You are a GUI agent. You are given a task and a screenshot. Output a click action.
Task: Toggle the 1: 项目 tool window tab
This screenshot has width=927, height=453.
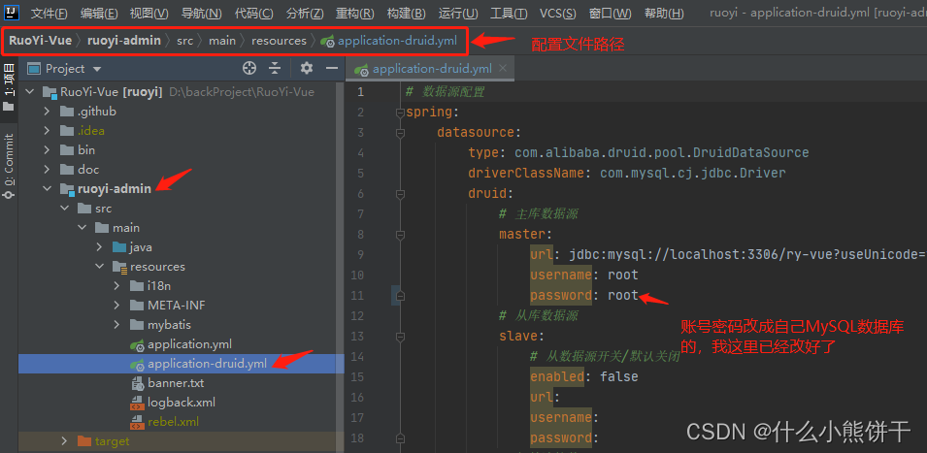click(x=9, y=87)
